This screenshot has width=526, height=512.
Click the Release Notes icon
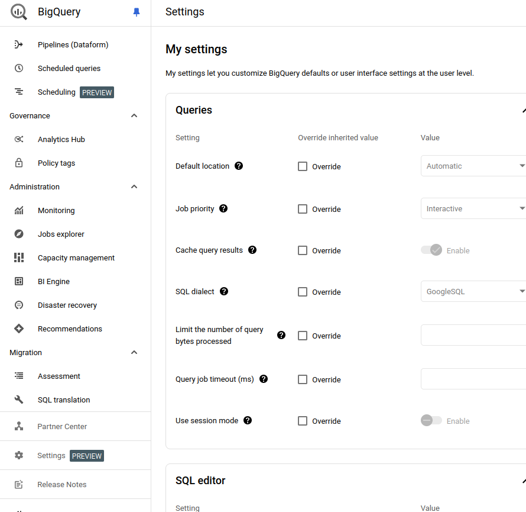click(x=19, y=484)
